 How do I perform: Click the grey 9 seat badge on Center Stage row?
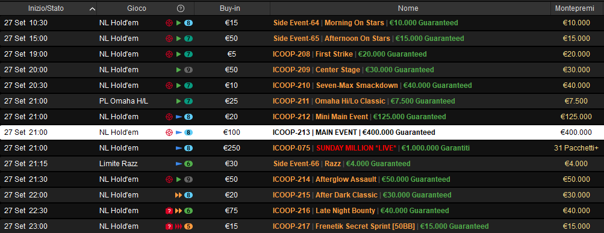click(x=188, y=70)
